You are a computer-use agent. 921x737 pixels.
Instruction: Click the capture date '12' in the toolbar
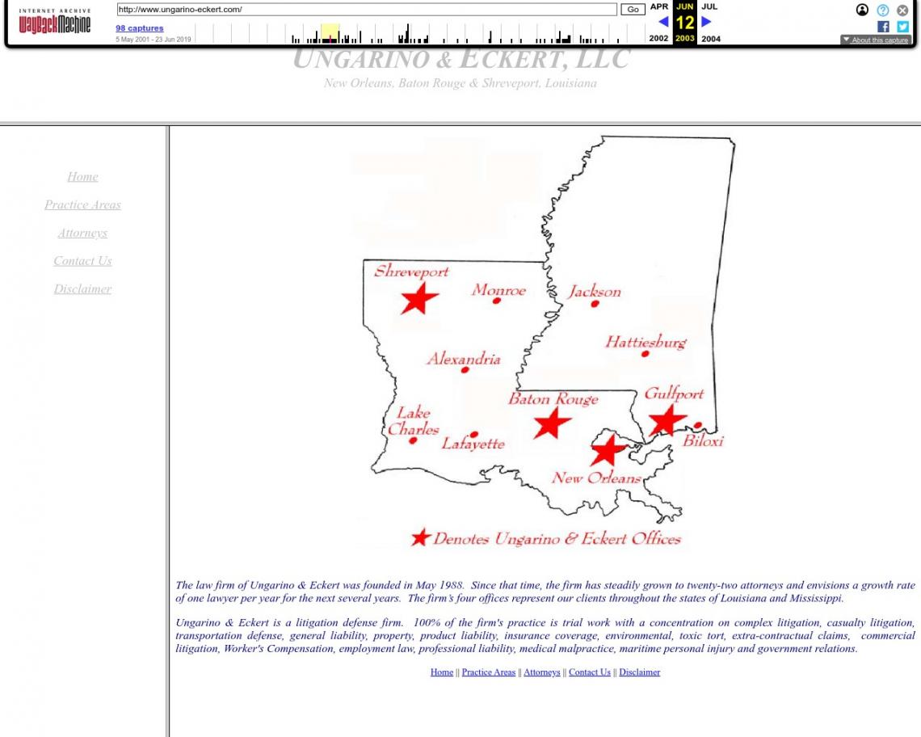[x=685, y=23]
